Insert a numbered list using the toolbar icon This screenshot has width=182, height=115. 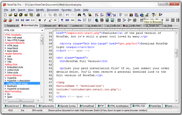tap(85, 20)
